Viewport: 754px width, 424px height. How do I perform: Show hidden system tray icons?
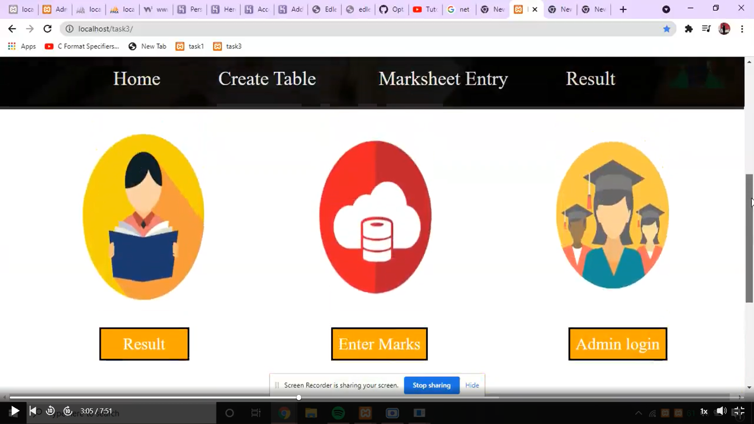coord(639,413)
